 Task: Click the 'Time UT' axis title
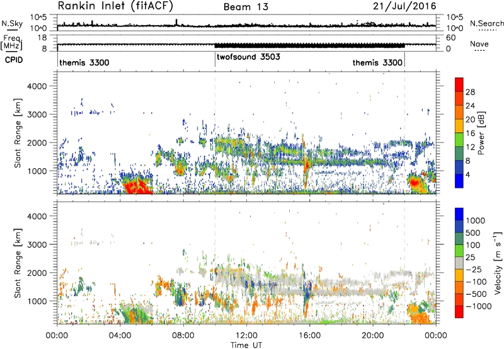point(246,345)
